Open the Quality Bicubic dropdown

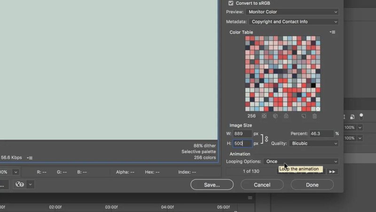[x=313, y=143]
